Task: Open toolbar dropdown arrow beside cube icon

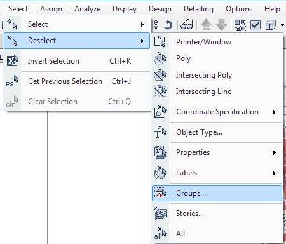Action: [x=282, y=25]
